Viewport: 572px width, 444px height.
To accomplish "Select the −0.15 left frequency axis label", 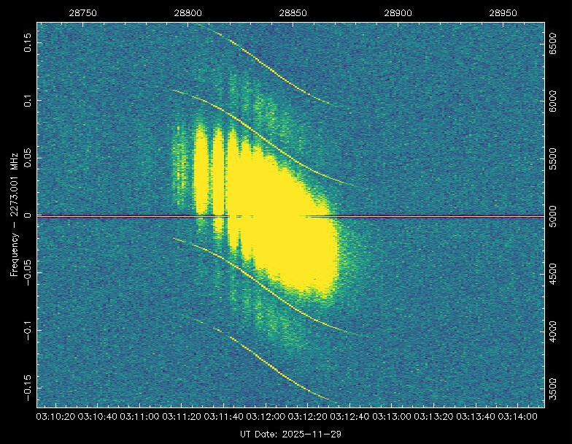I will [28, 386].
